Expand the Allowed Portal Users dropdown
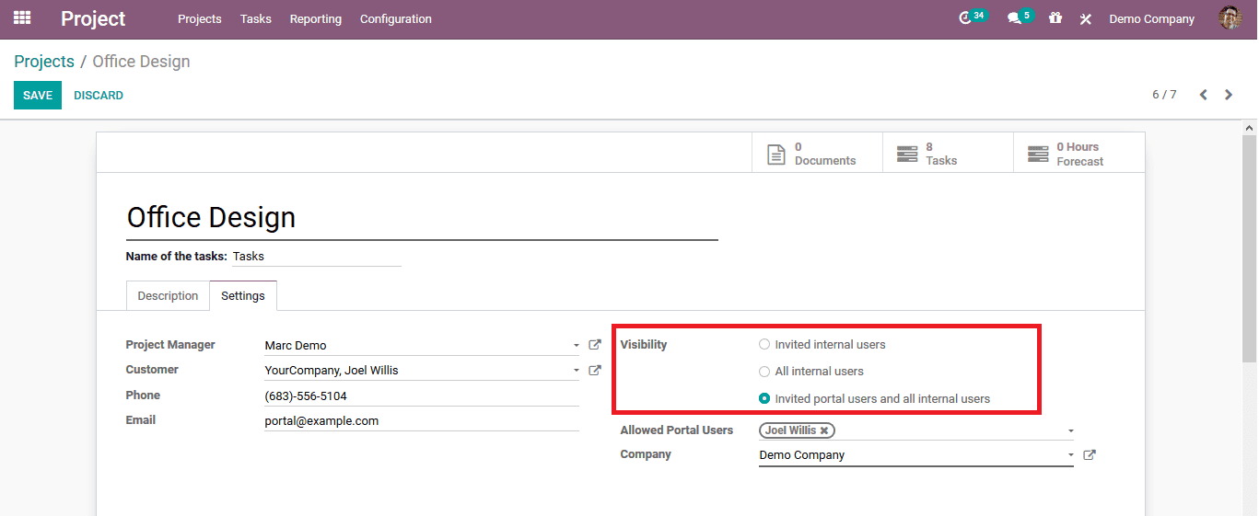The height and width of the screenshot is (516, 1259). click(1070, 430)
